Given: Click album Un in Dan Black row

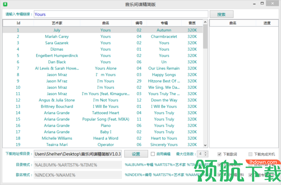Looking at the screenshot, I should (x=164, y=62).
